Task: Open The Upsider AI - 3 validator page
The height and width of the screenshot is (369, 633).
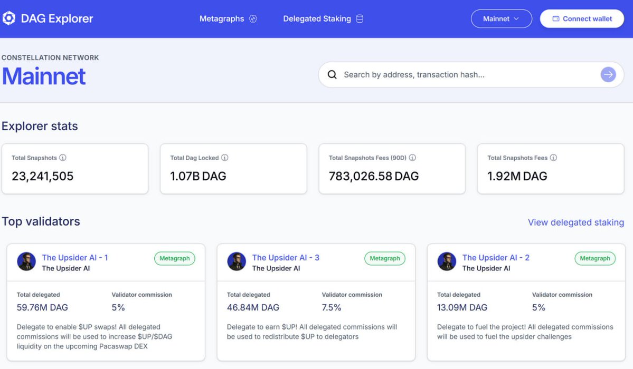Action: (286, 257)
